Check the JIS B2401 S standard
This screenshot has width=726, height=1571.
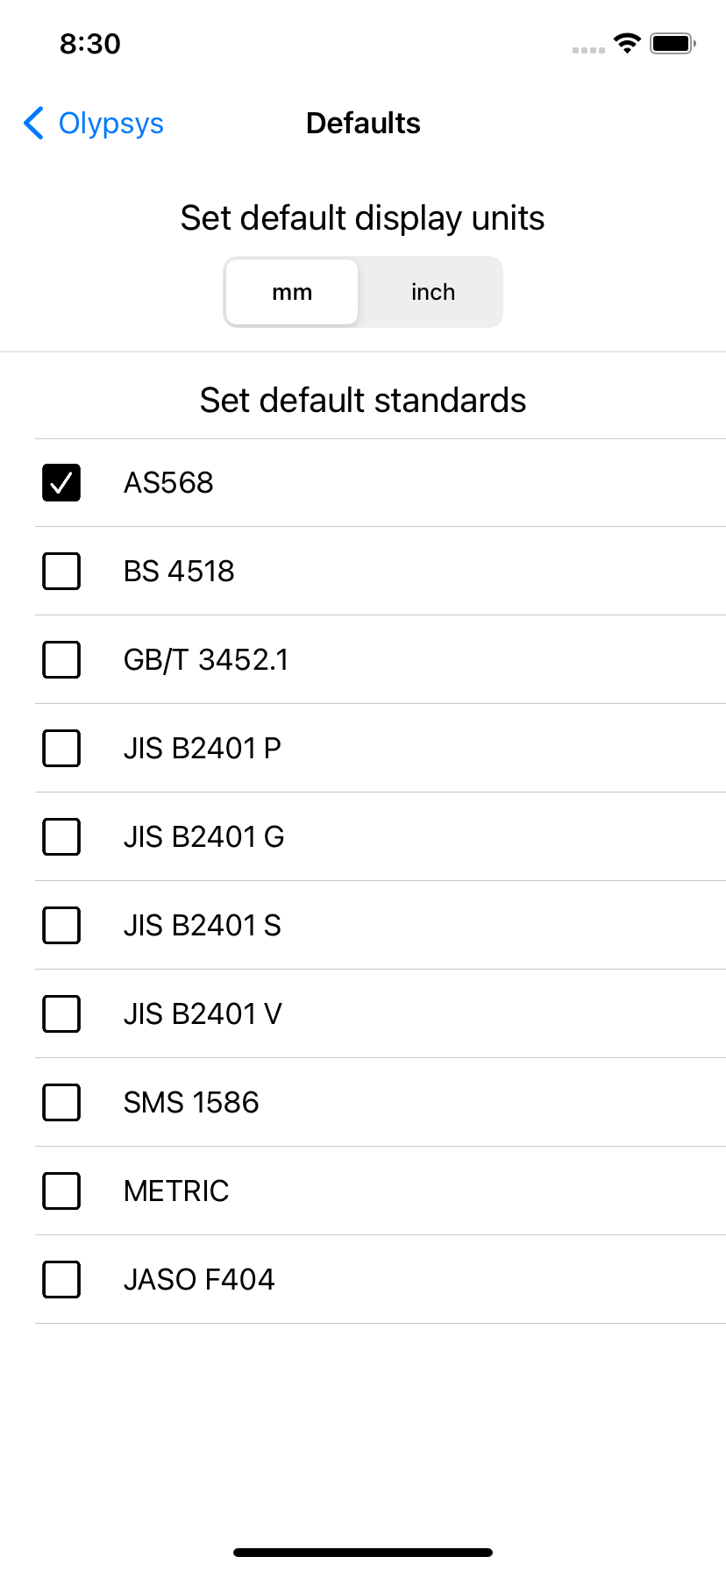[x=60, y=925]
